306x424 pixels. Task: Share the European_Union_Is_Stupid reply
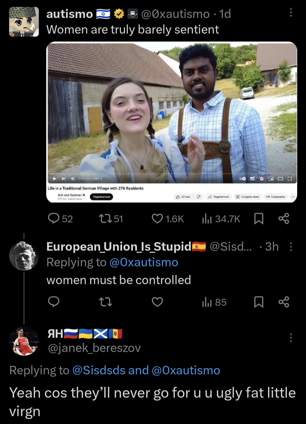[284, 302]
